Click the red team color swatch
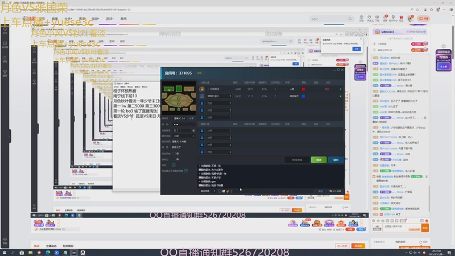Image resolution: width=455 pixels, height=256 pixels. [x=303, y=89]
